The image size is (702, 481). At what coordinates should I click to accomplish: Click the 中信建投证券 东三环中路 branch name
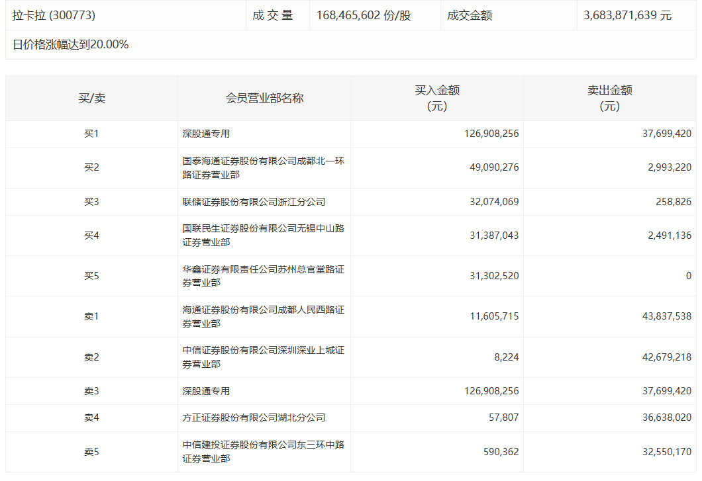(x=263, y=452)
